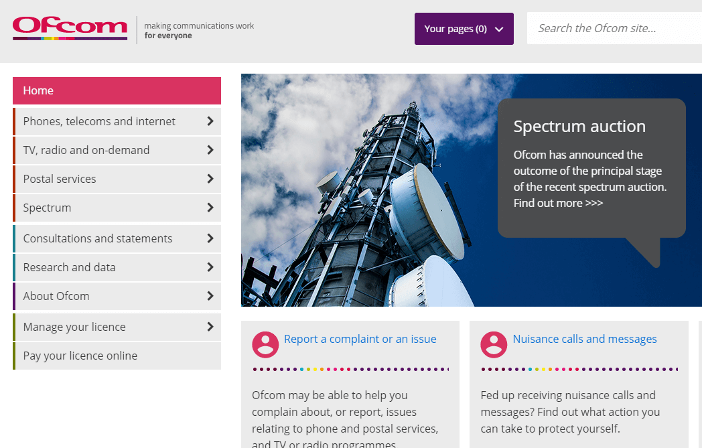Click the person icon beside Nuisance calls
This screenshot has height=448, width=702.
click(x=494, y=344)
